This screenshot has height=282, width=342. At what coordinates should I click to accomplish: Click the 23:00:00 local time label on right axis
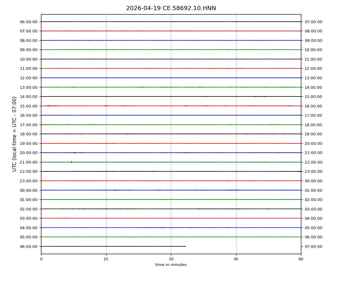click(x=313, y=171)
